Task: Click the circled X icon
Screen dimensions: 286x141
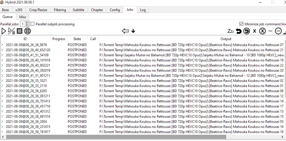Action: 262,31
